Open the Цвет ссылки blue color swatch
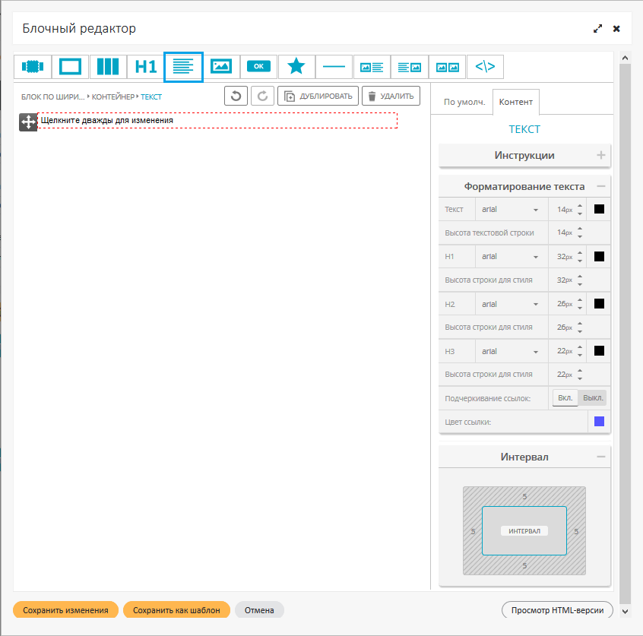This screenshot has height=636, width=643. point(599,422)
